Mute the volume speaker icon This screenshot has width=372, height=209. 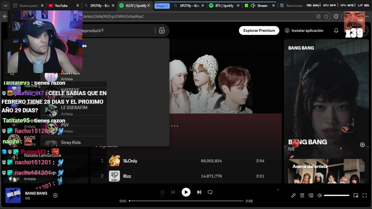(320, 195)
